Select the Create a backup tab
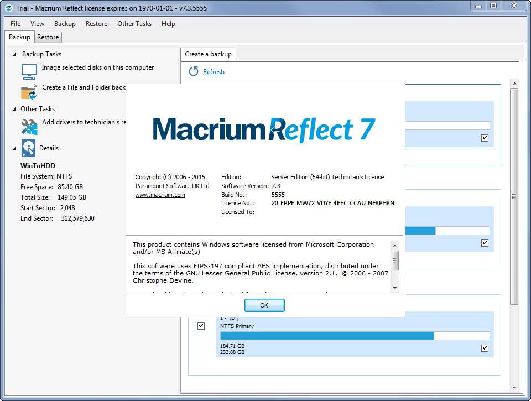Screen dimensions: 531x401 (x=209, y=54)
